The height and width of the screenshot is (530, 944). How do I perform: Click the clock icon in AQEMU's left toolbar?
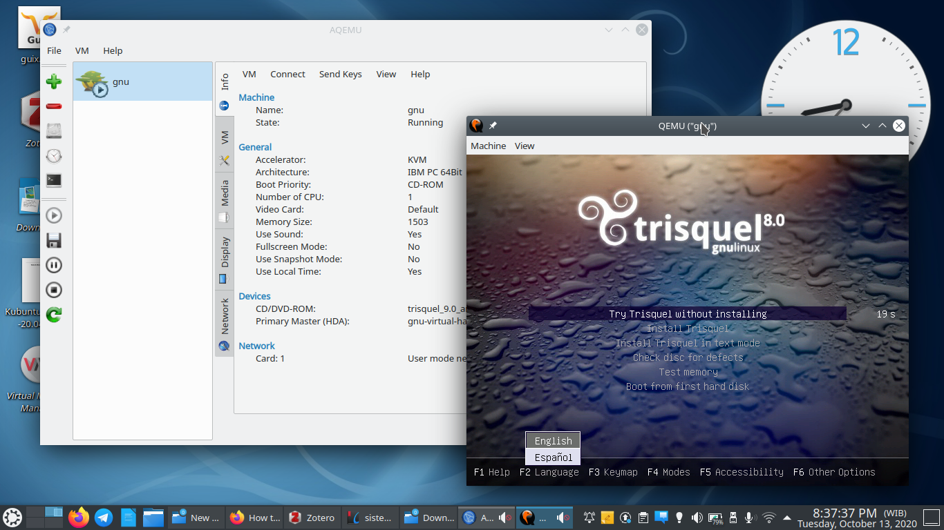[x=54, y=156]
